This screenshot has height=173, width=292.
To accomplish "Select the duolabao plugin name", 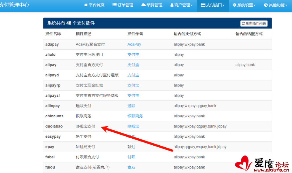I will (54, 126).
